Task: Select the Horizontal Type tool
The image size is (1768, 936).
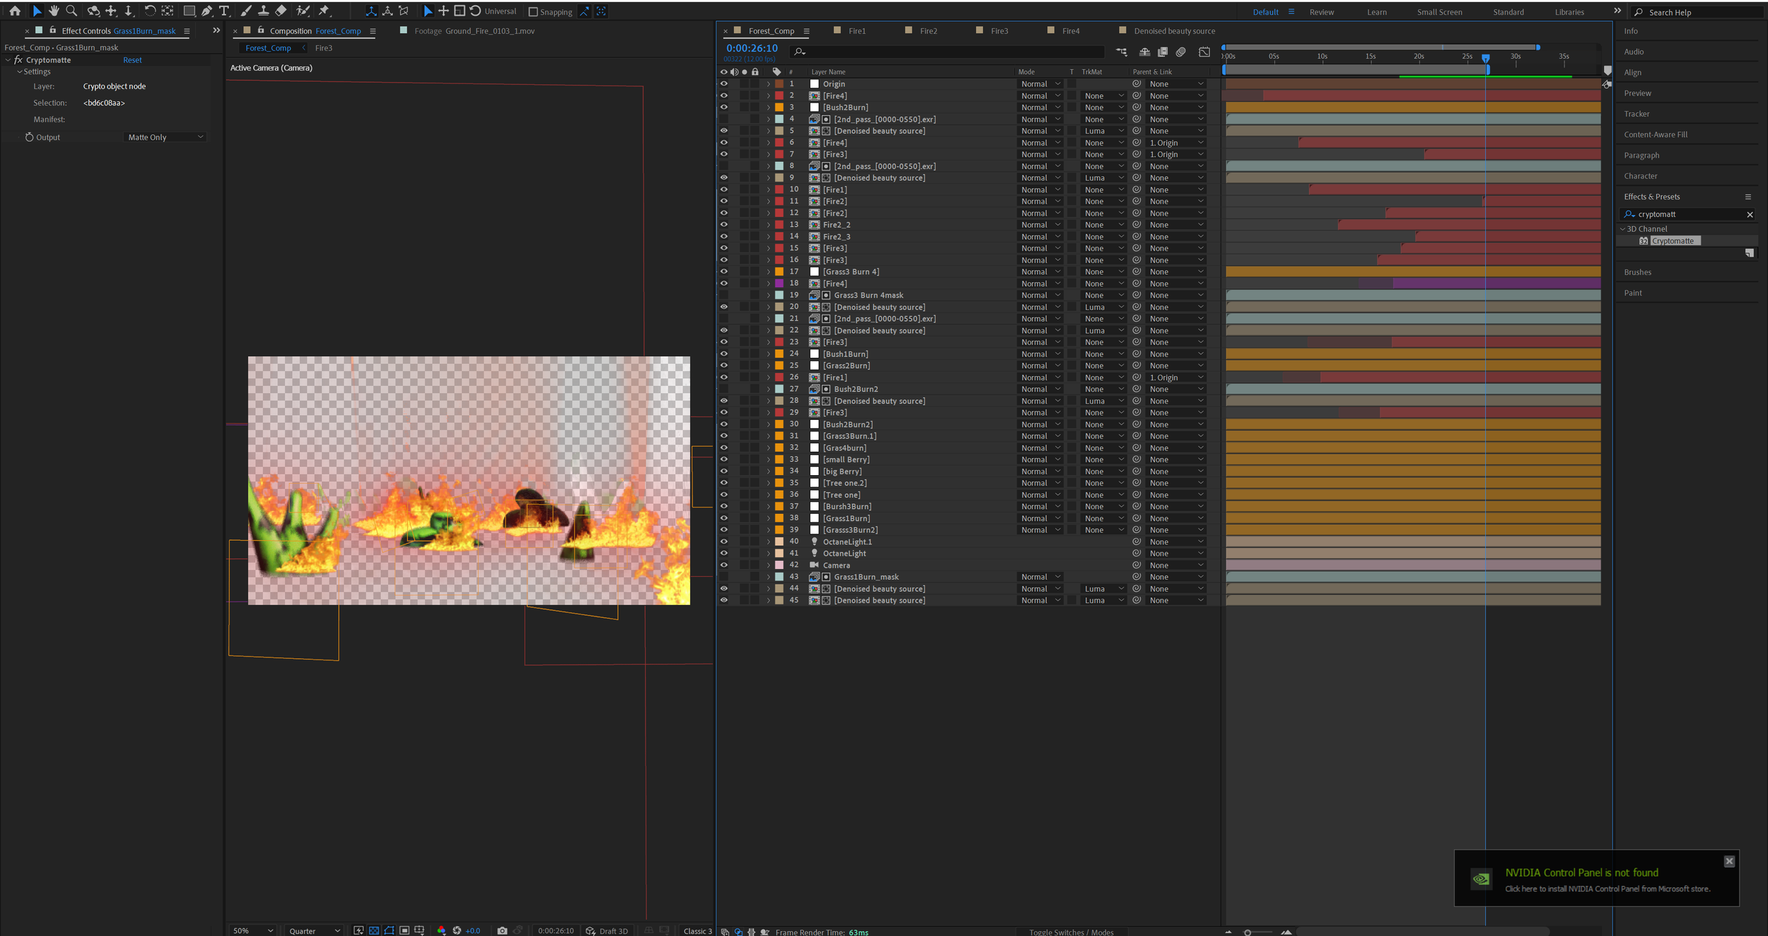Action: pos(224,11)
